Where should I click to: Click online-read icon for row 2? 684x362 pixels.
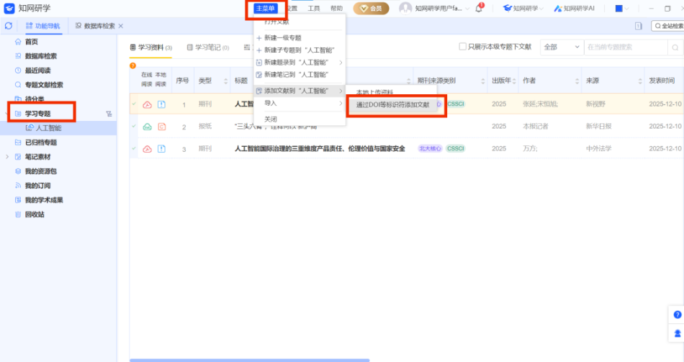[x=147, y=127]
